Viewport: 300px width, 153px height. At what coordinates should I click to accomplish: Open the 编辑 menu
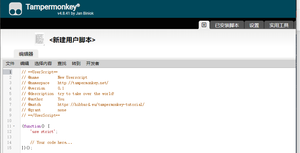(25, 63)
